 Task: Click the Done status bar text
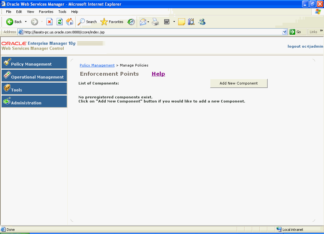pyautogui.click(x=10, y=230)
